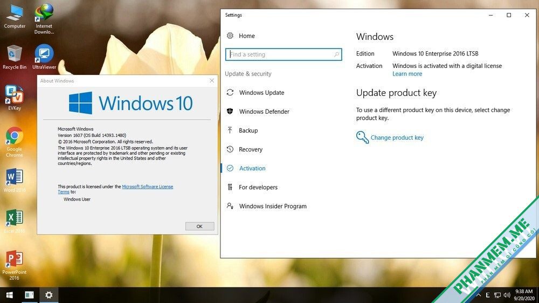The width and height of the screenshot is (539, 303).
Task: Open Windows Defender settings page
Action: click(x=264, y=112)
